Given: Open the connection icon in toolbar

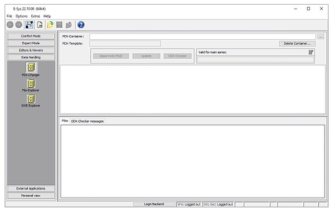Looking at the screenshot, I should coord(29,25).
